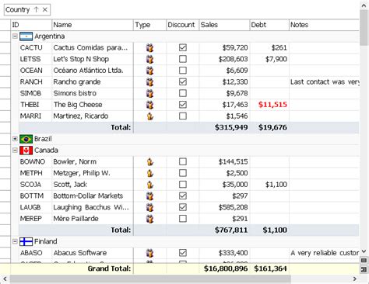This screenshot has height=284, width=369.
Task: Click the person type icon for Scott, Jack
Action: point(150,185)
